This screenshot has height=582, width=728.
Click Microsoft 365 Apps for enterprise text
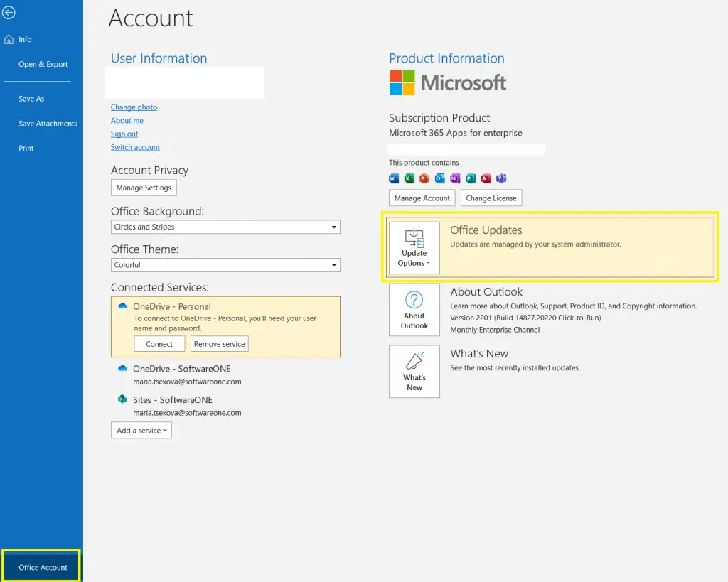point(456,133)
